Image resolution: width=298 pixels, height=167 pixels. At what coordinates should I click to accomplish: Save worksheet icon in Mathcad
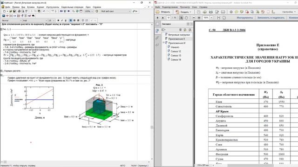[x=14, y=11]
